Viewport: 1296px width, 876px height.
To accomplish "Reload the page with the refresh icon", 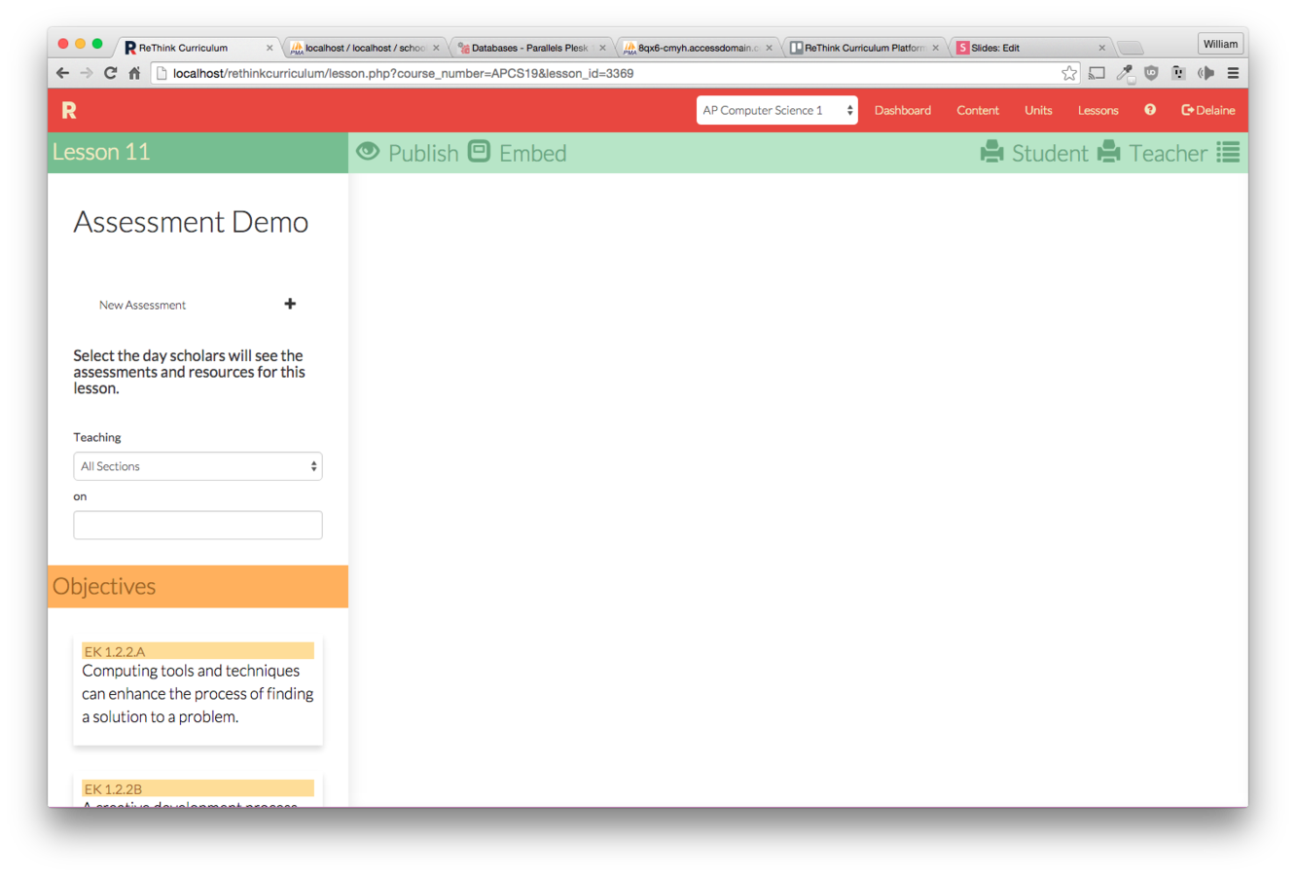I will pyautogui.click(x=111, y=73).
